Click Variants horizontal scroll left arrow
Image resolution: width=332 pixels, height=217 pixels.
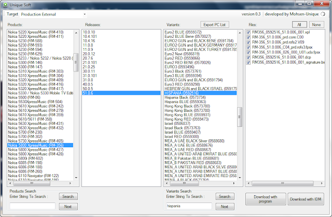[x=167, y=183]
